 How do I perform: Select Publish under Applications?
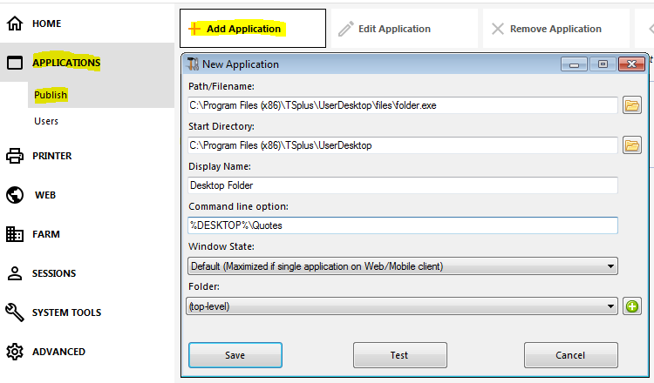[x=51, y=95]
